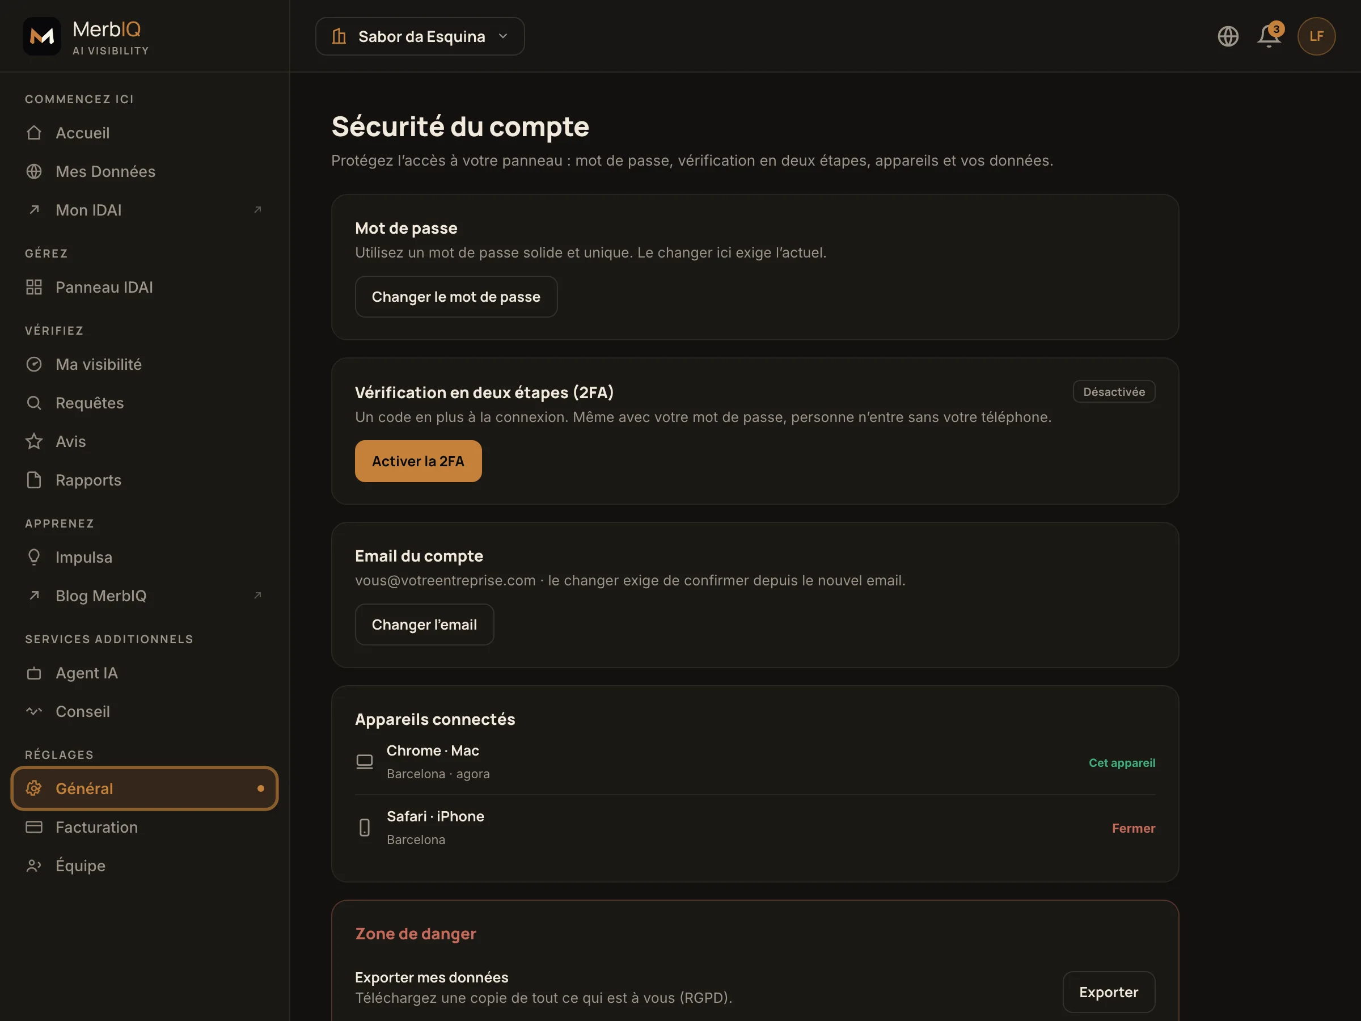Click the external arrow right of Mon IDAI
The image size is (1361, 1021).
pos(258,210)
